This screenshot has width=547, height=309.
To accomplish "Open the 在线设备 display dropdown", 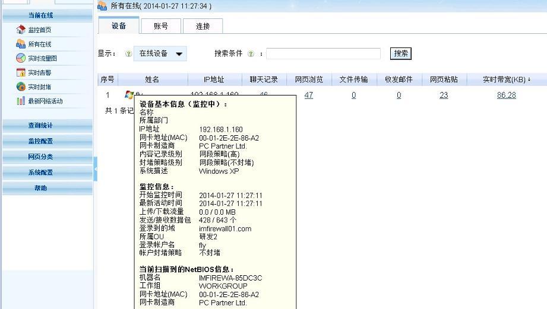I will point(160,53).
